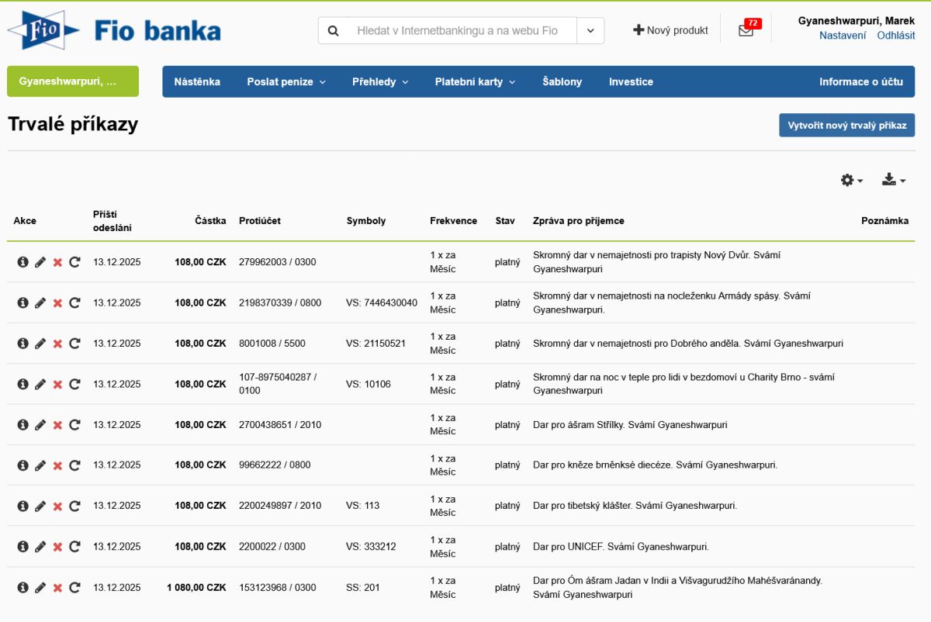Open the gear settings dropdown above table
The width and height of the screenshot is (931, 622).
coord(851,180)
